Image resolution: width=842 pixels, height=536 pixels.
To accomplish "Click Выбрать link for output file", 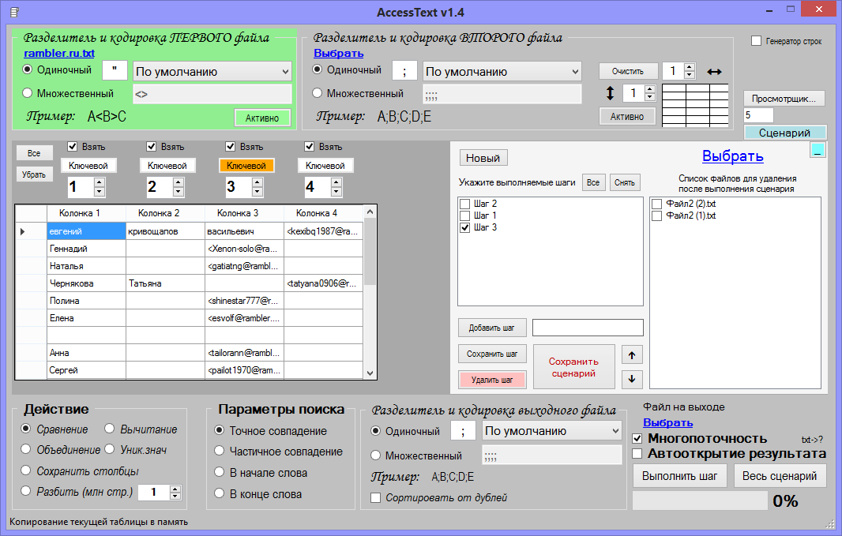I will click(x=668, y=423).
